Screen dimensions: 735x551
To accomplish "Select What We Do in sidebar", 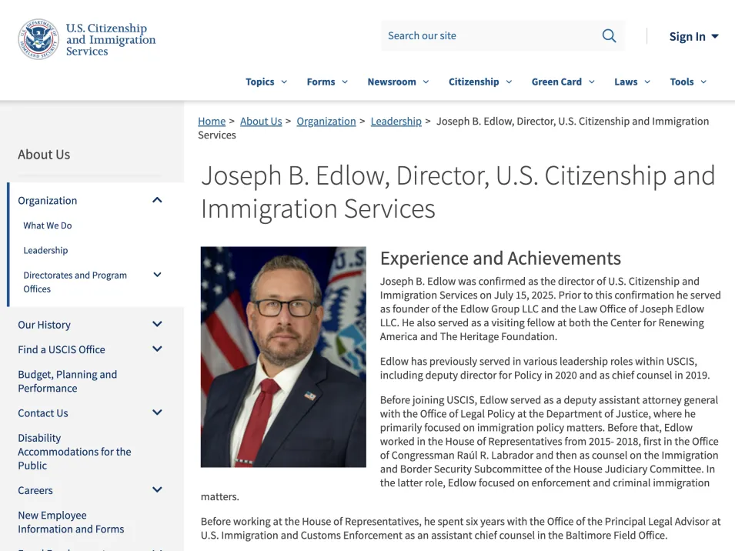I will pos(48,225).
